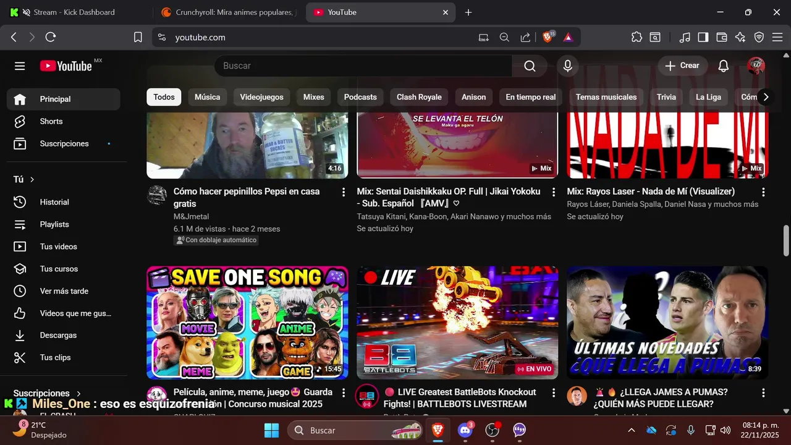Open the browser main menu
The height and width of the screenshot is (445, 791).
point(777,37)
